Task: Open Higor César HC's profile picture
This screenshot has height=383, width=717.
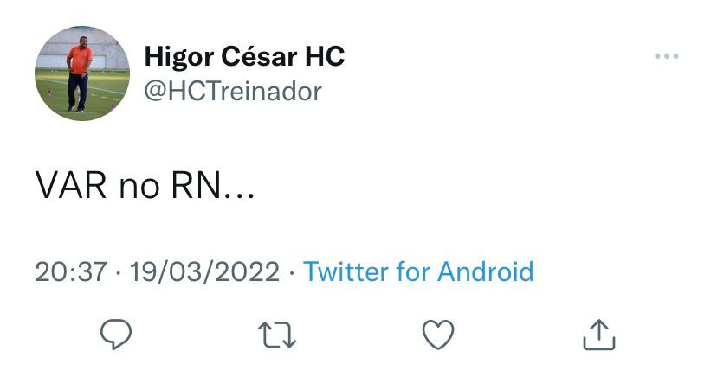Action: pyautogui.click(x=82, y=73)
